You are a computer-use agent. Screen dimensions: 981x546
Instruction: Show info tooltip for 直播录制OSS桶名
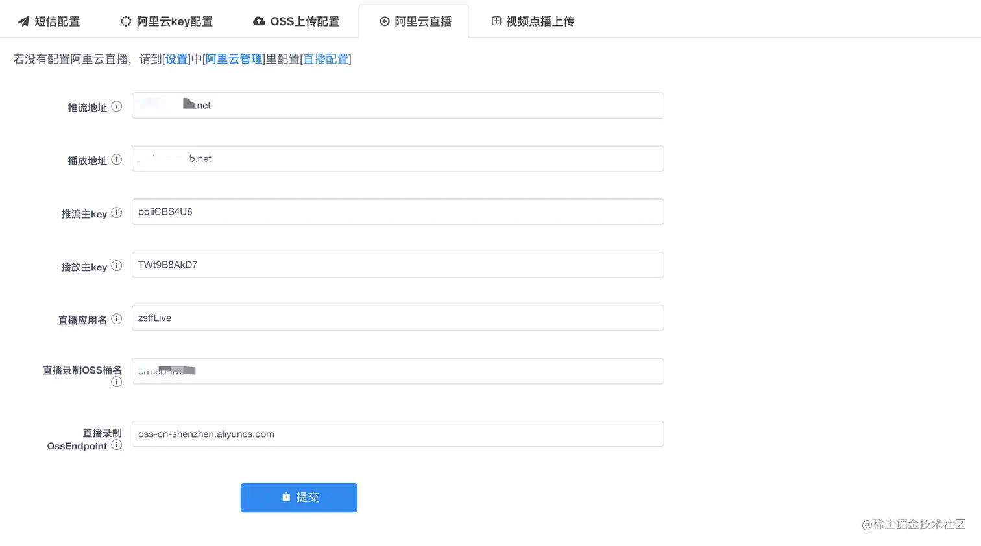tap(117, 382)
